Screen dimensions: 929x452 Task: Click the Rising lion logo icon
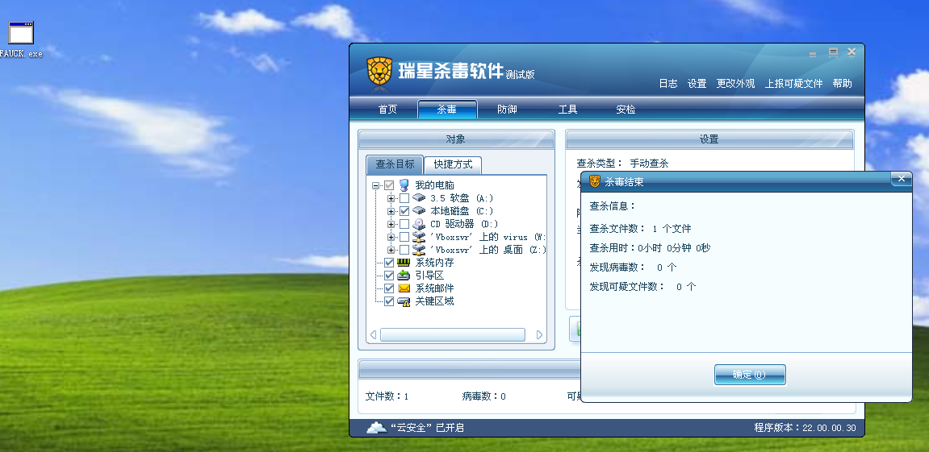379,72
